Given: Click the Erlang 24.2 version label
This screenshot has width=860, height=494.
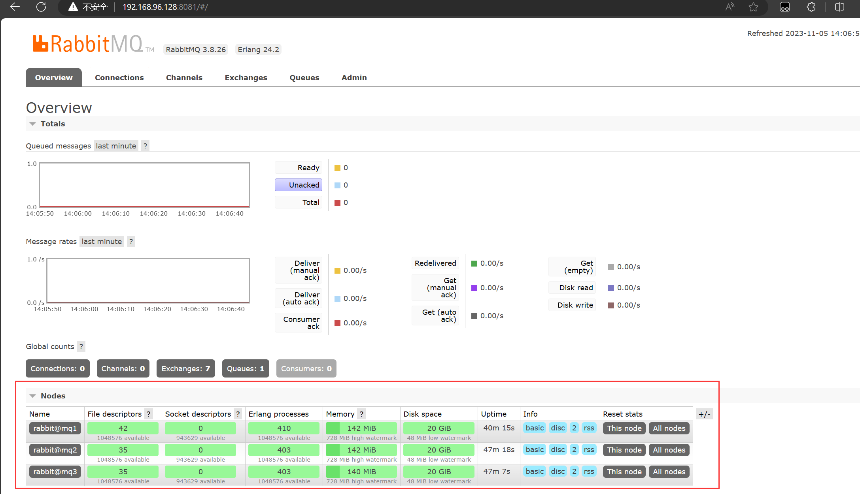Looking at the screenshot, I should click(x=258, y=49).
